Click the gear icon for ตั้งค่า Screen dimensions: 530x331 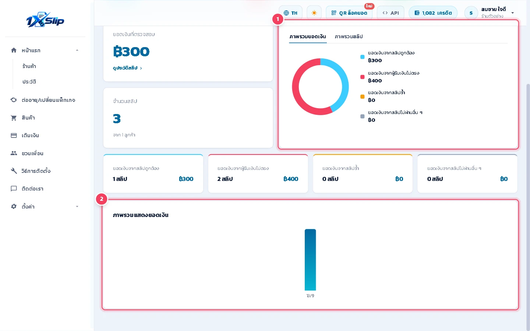(x=14, y=206)
